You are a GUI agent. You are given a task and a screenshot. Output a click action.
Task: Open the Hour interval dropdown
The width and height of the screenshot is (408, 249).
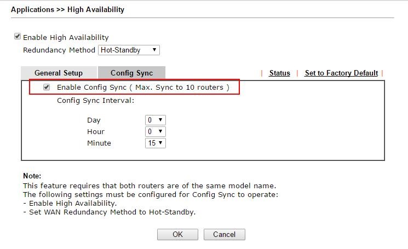[155, 131]
